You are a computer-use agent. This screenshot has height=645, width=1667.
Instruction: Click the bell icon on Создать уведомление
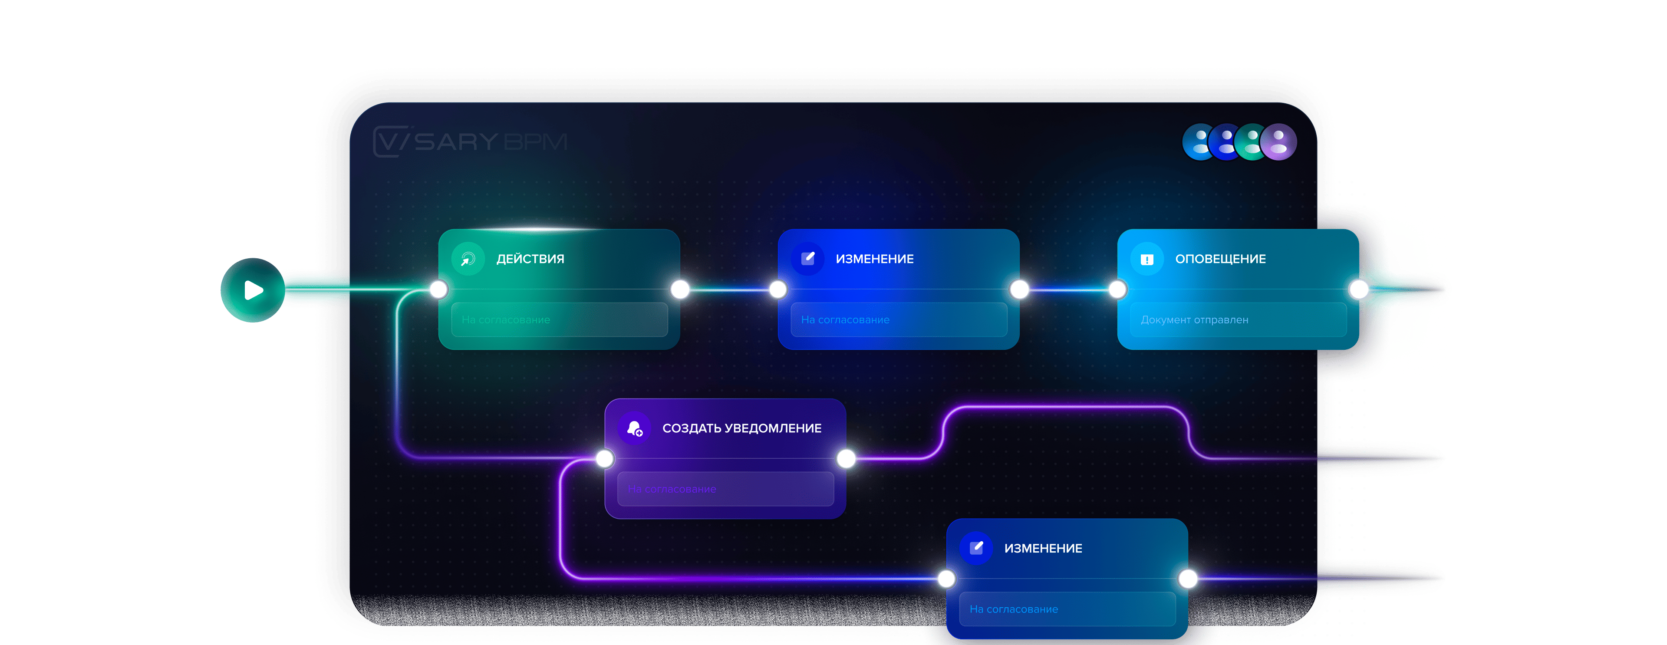(634, 428)
